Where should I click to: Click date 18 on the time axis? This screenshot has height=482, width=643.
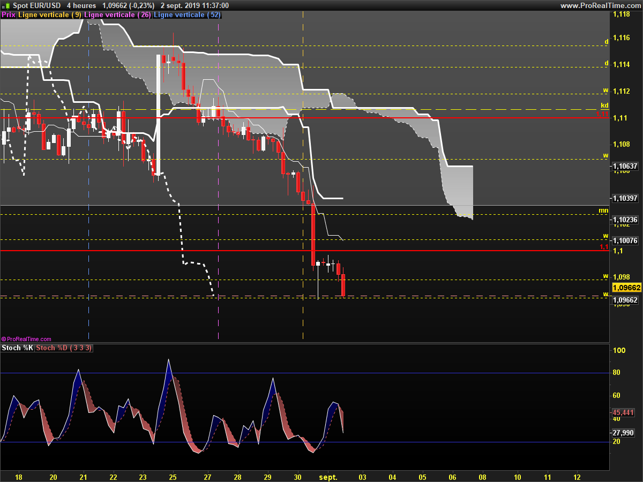(x=19, y=477)
